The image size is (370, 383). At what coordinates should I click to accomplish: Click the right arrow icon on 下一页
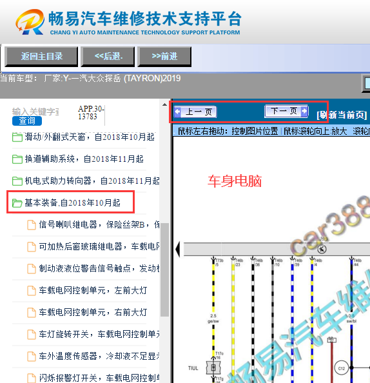304,111
